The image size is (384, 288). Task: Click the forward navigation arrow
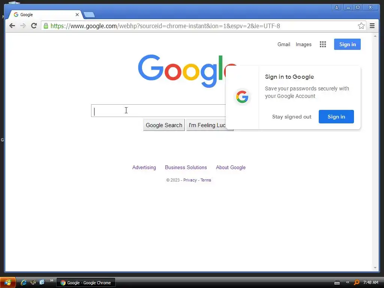pos(23,26)
